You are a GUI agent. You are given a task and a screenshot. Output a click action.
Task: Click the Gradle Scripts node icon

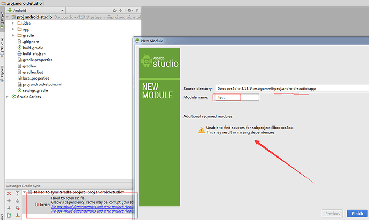point(14,96)
